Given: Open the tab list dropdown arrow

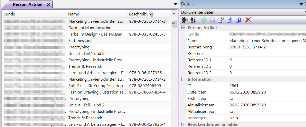Looking at the screenshot, I should 175,4.
